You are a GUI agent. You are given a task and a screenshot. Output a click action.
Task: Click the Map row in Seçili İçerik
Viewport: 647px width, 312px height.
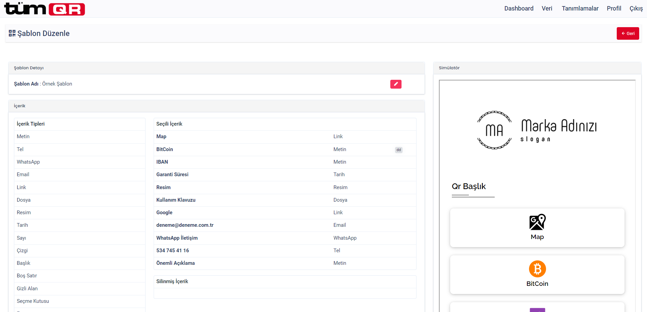pyautogui.click(x=285, y=136)
